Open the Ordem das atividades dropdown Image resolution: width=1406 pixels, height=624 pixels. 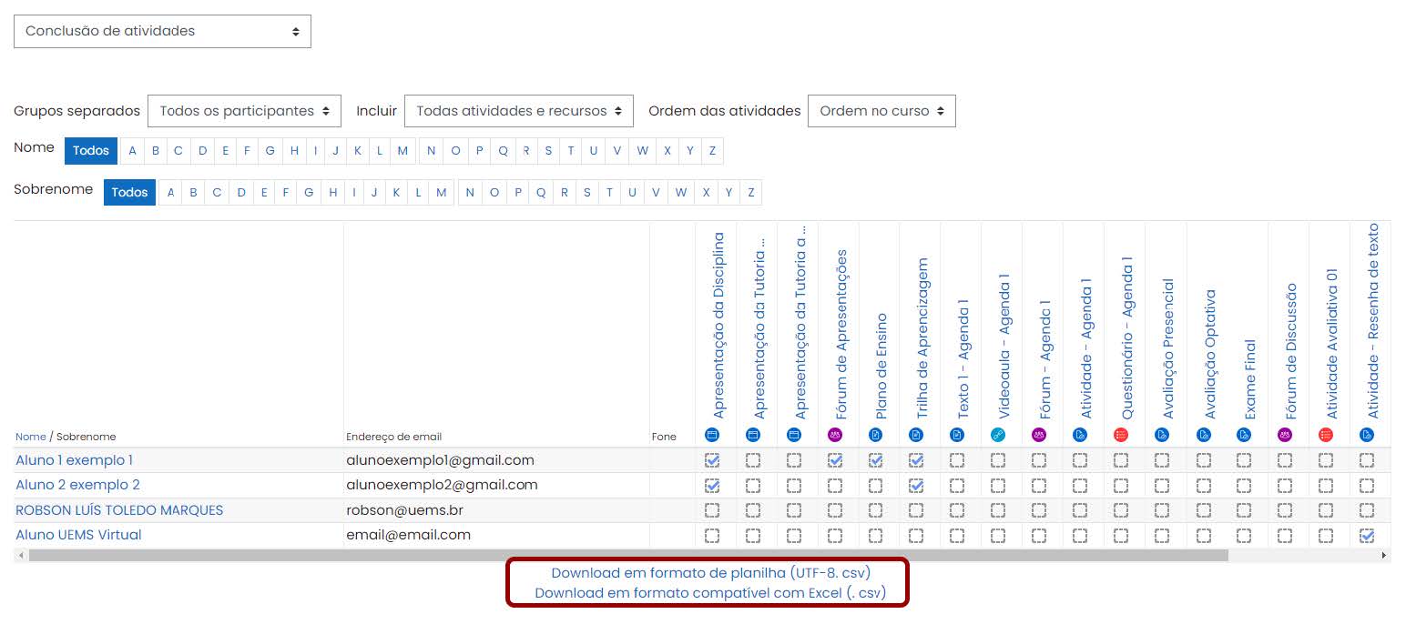881,110
